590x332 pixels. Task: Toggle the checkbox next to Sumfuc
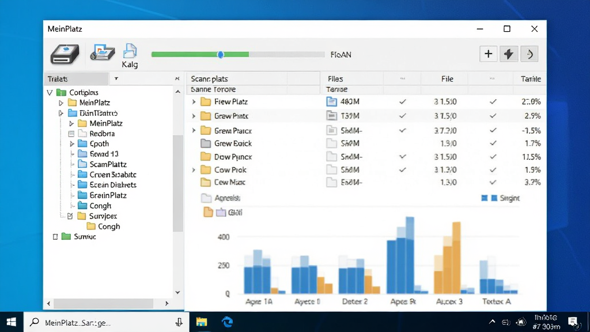click(55, 237)
